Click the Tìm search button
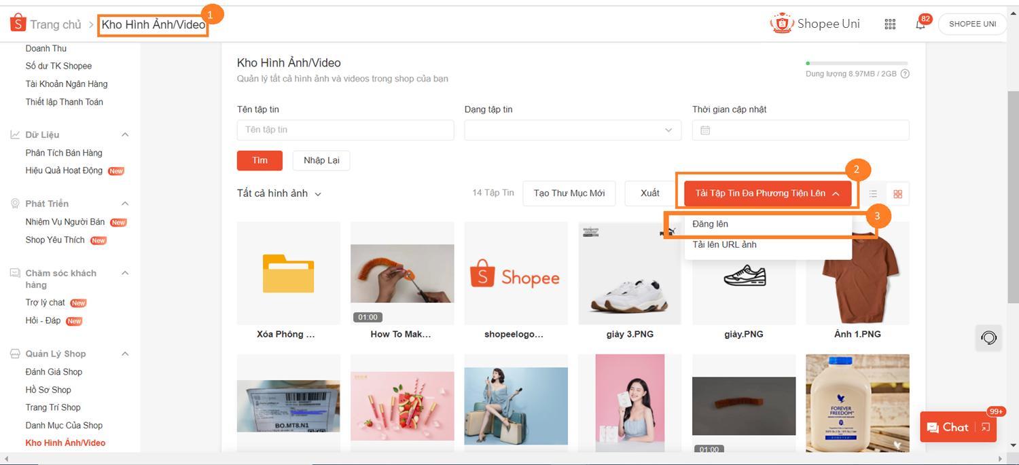The height and width of the screenshot is (465, 1019). tap(260, 161)
